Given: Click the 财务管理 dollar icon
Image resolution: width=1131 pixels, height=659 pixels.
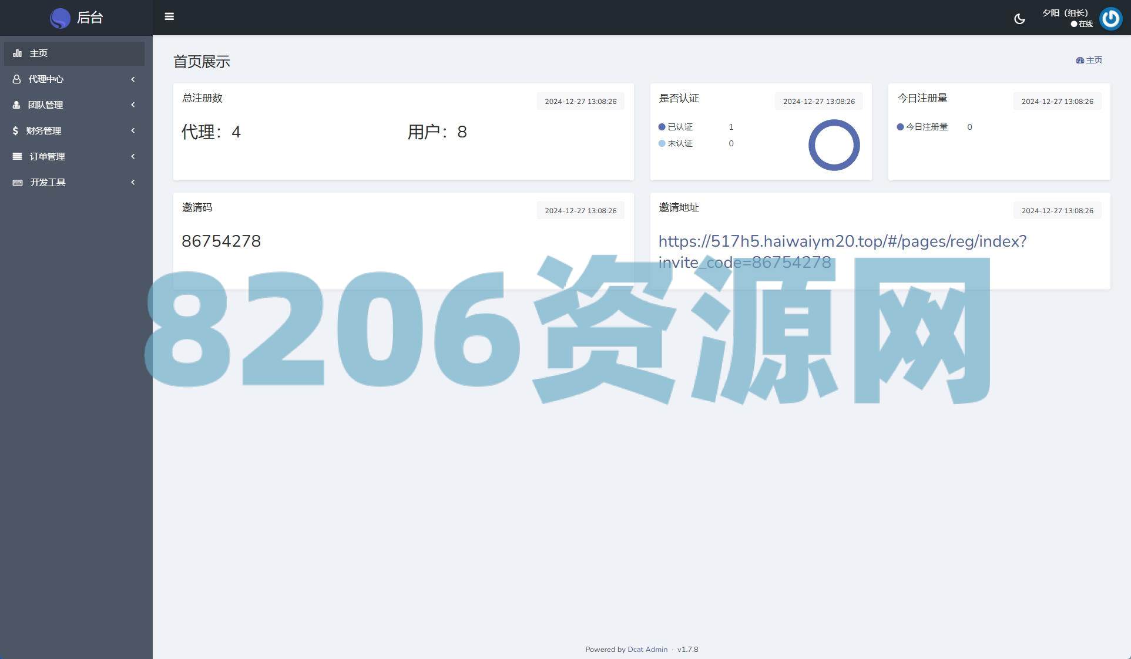Looking at the screenshot, I should [15, 131].
